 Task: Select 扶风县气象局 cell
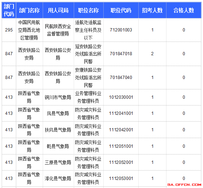pyautogui.click(x=58, y=130)
